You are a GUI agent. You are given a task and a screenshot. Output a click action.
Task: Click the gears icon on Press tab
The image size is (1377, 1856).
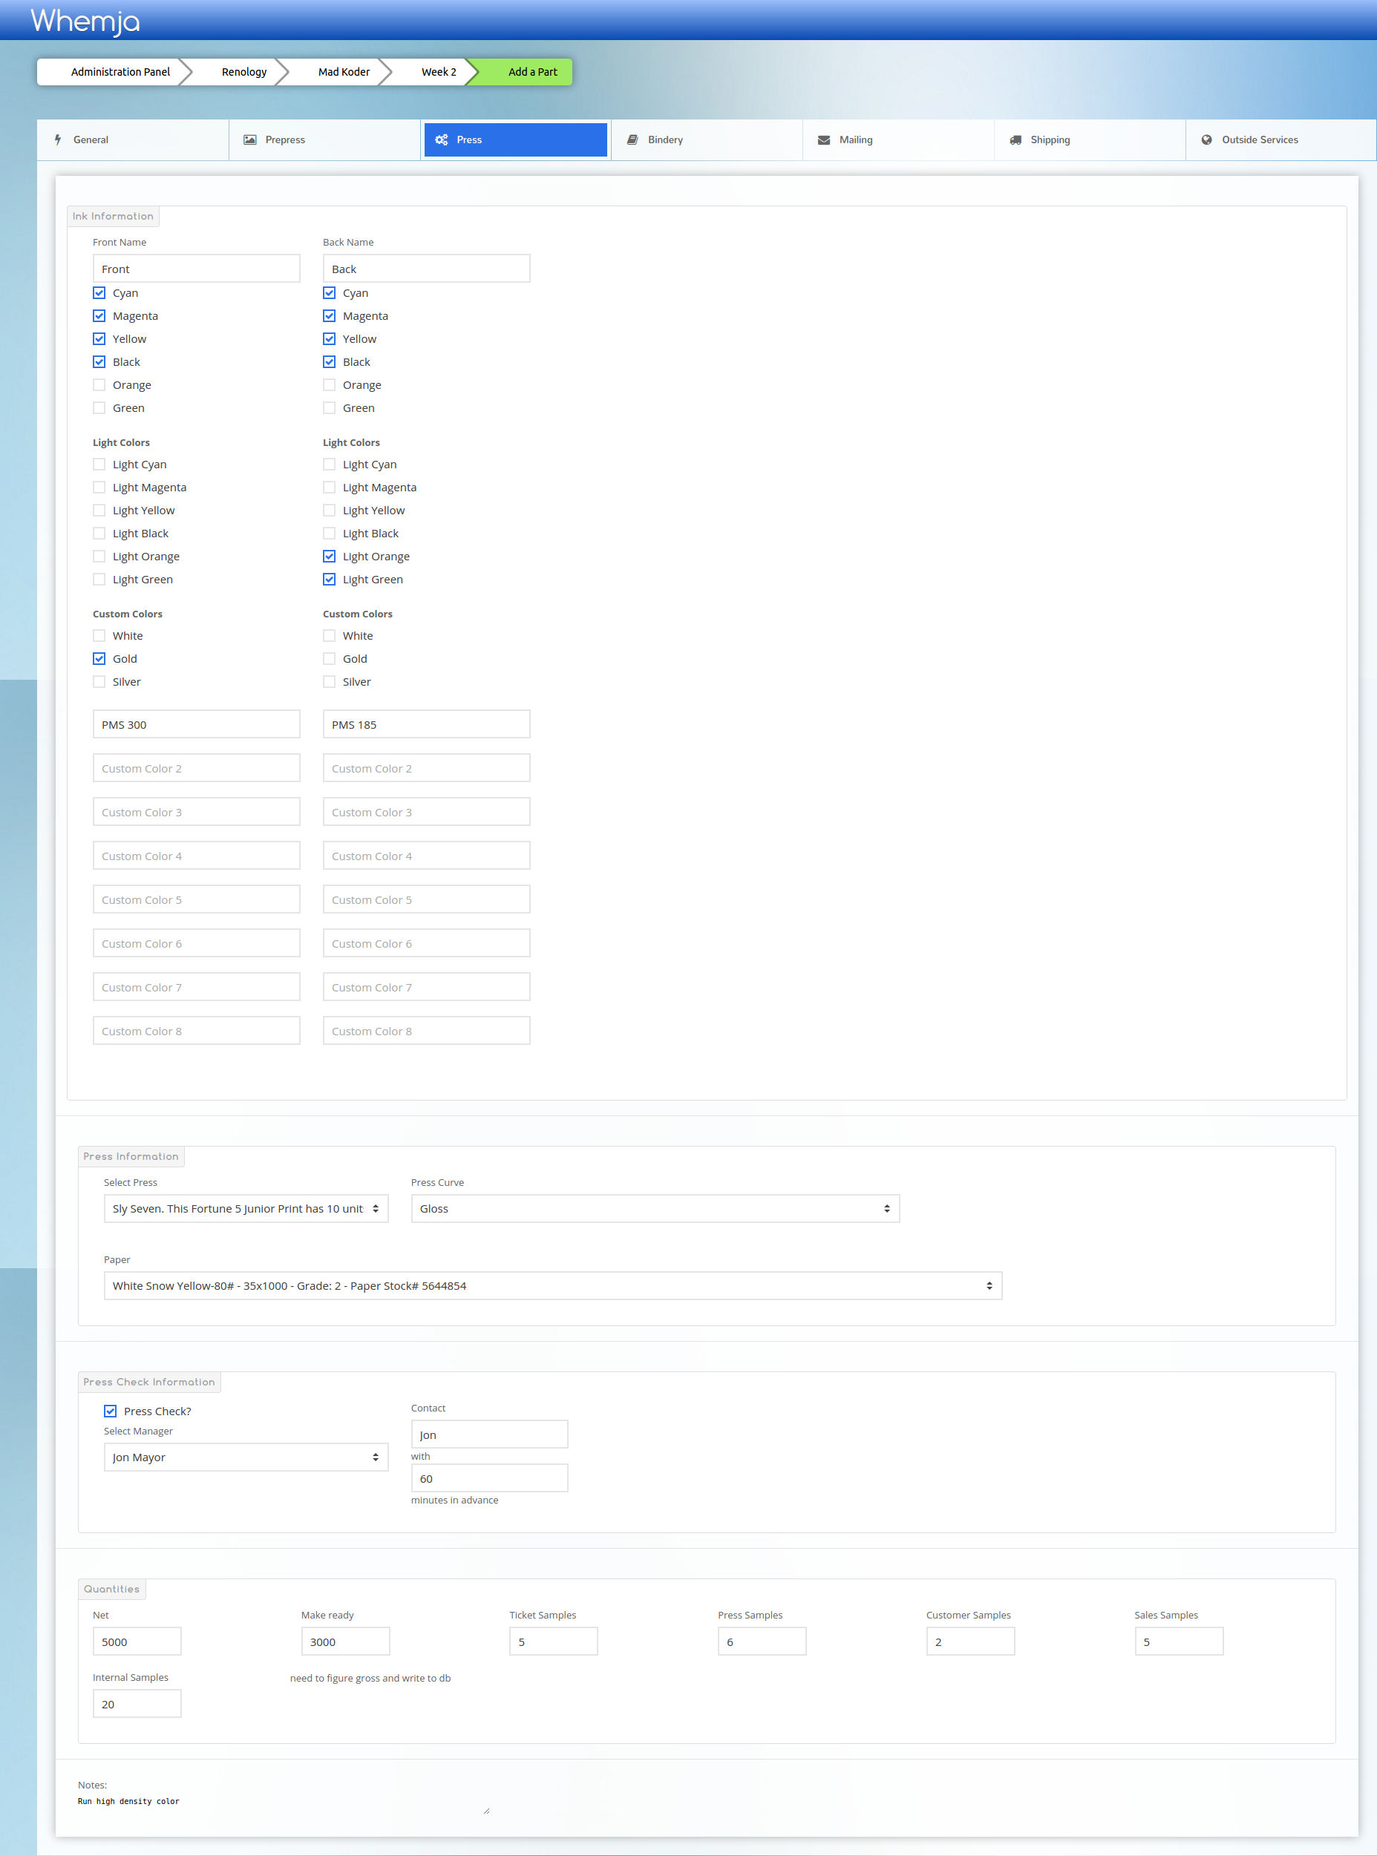[442, 140]
